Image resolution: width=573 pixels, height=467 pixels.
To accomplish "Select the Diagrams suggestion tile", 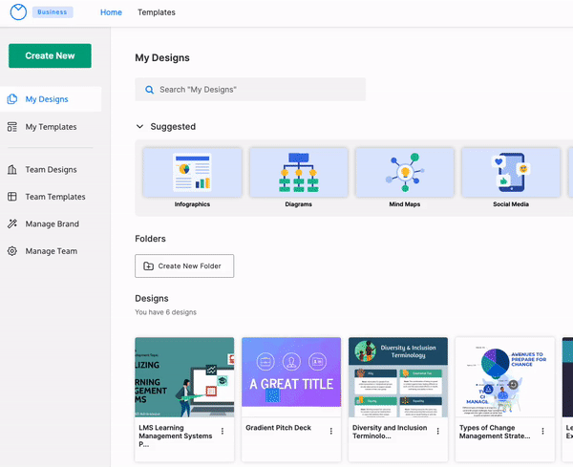I will (299, 173).
